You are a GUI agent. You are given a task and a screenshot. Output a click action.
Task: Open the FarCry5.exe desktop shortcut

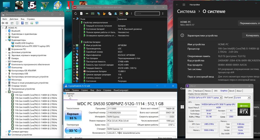(32, 6)
